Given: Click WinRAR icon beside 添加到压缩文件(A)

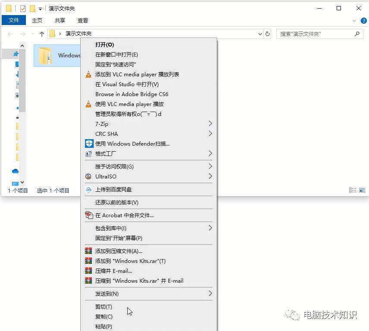Looking at the screenshot, I should tap(88, 251).
